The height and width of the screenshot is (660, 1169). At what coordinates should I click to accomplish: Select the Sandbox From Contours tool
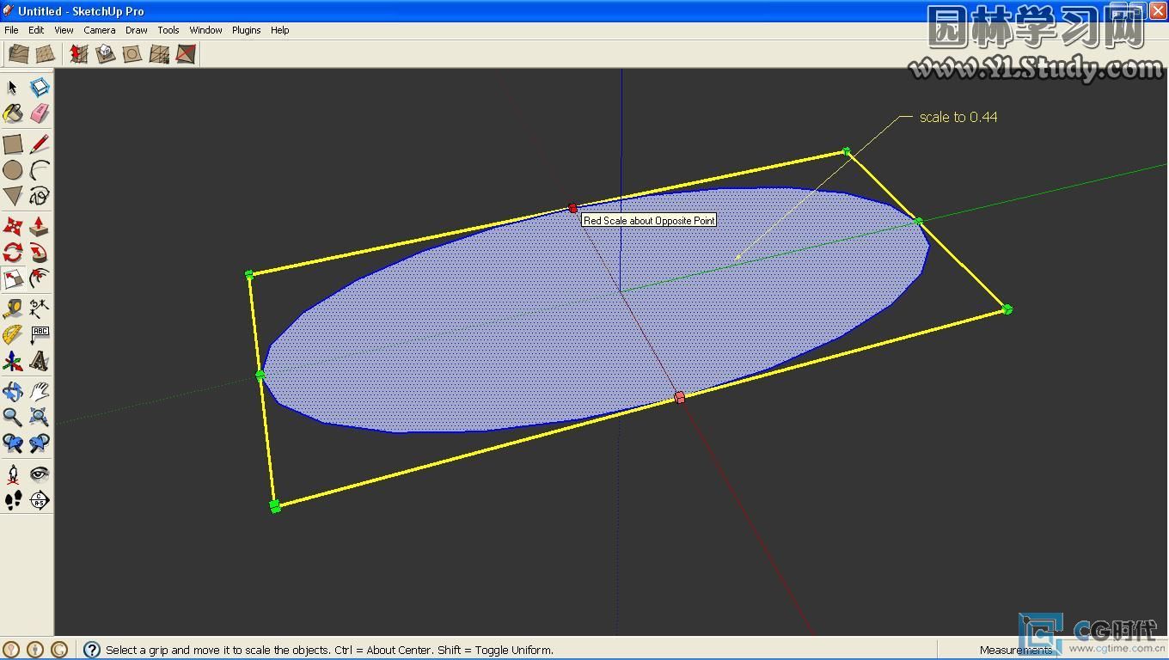pos(19,54)
